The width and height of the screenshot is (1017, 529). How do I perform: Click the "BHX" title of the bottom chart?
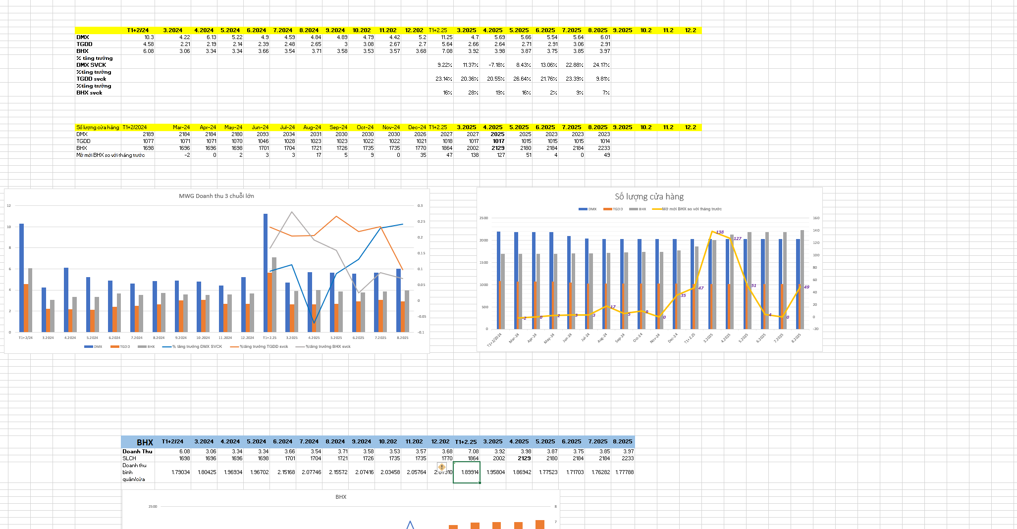(341, 497)
